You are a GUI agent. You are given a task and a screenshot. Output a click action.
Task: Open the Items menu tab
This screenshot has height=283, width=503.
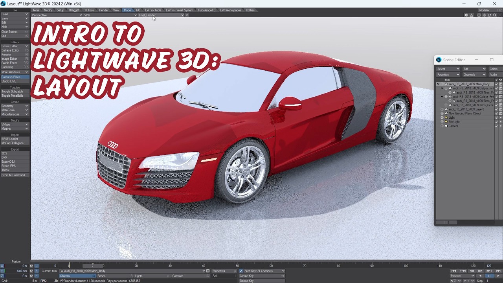36,10
